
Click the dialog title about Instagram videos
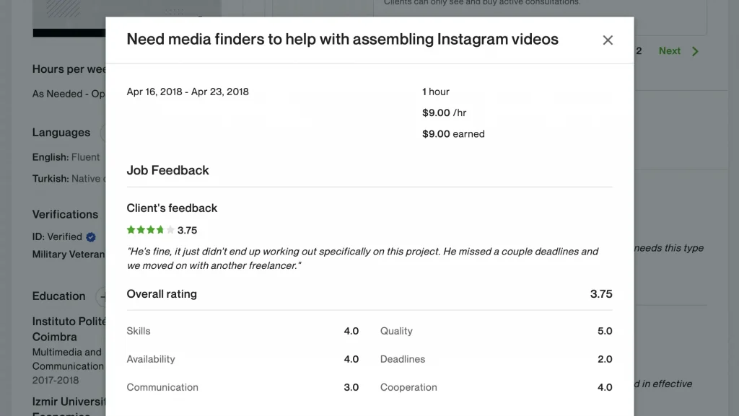pyautogui.click(x=342, y=39)
